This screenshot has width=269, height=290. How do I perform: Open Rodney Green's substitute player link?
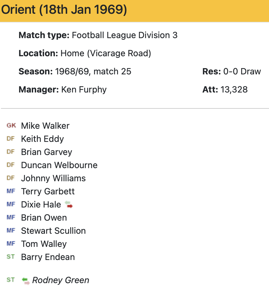coord(61,280)
